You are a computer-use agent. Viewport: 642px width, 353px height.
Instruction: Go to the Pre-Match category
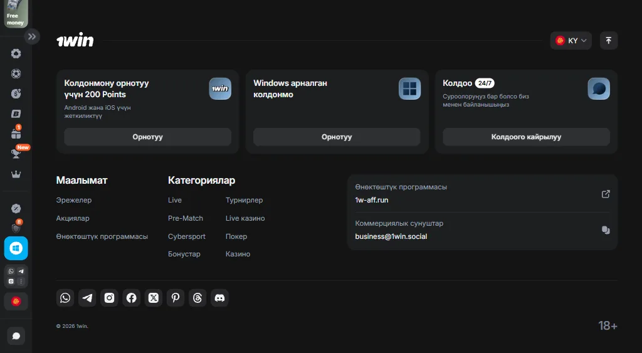(186, 218)
